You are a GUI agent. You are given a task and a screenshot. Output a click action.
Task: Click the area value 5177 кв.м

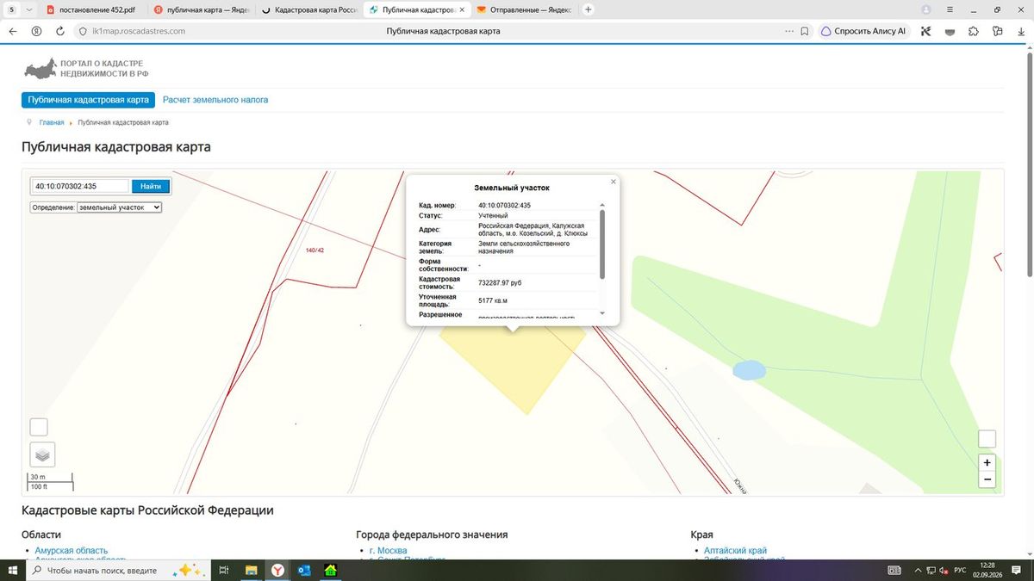[493, 300]
